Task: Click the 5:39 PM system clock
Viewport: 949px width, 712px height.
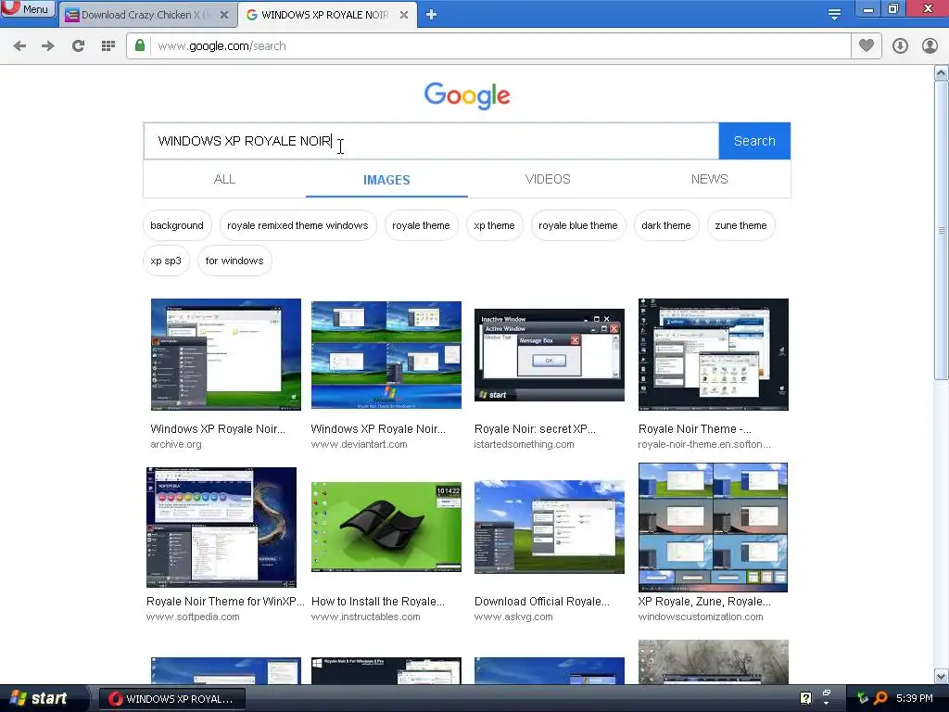Action: (x=915, y=698)
